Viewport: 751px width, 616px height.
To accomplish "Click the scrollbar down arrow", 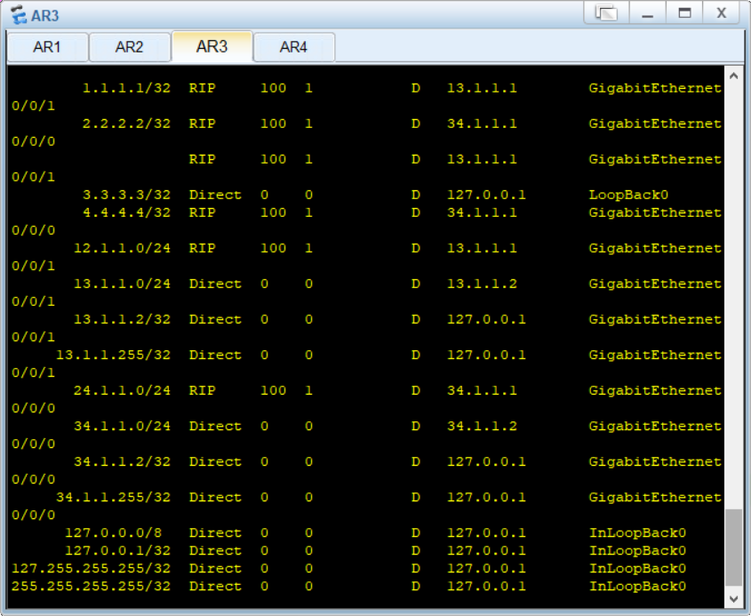I will pyautogui.click(x=733, y=598).
